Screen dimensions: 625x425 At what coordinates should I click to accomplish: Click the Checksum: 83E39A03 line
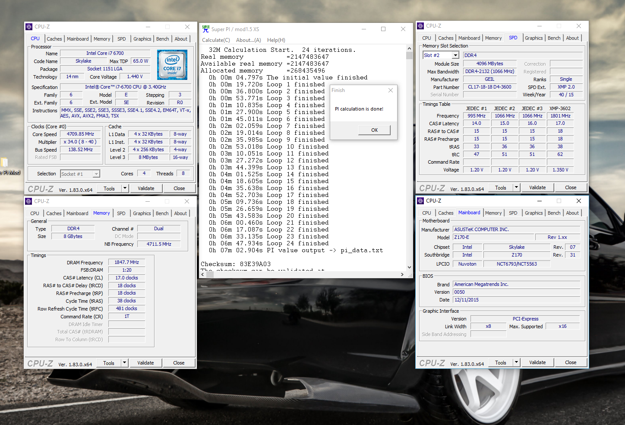coord(236,264)
